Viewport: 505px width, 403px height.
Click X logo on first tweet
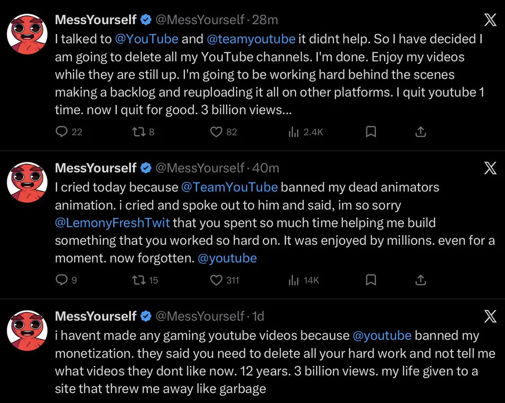[x=490, y=20]
